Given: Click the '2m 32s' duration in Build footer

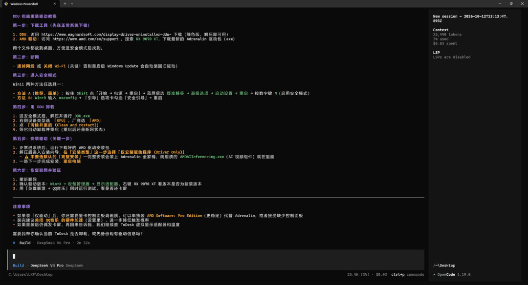Looking at the screenshot, I should (83, 243).
